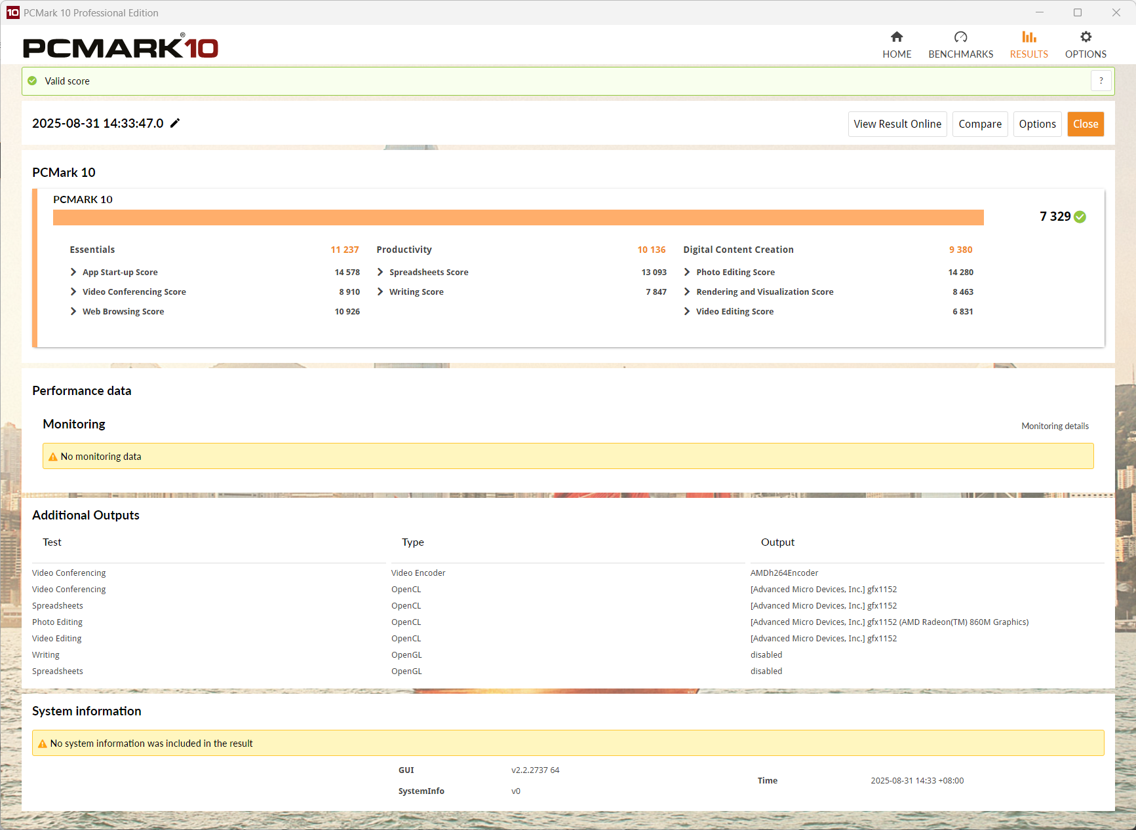This screenshot has width=1136, height=830.
Task: Click the App Start-up value 14 578
Action: tap(347, 272)
